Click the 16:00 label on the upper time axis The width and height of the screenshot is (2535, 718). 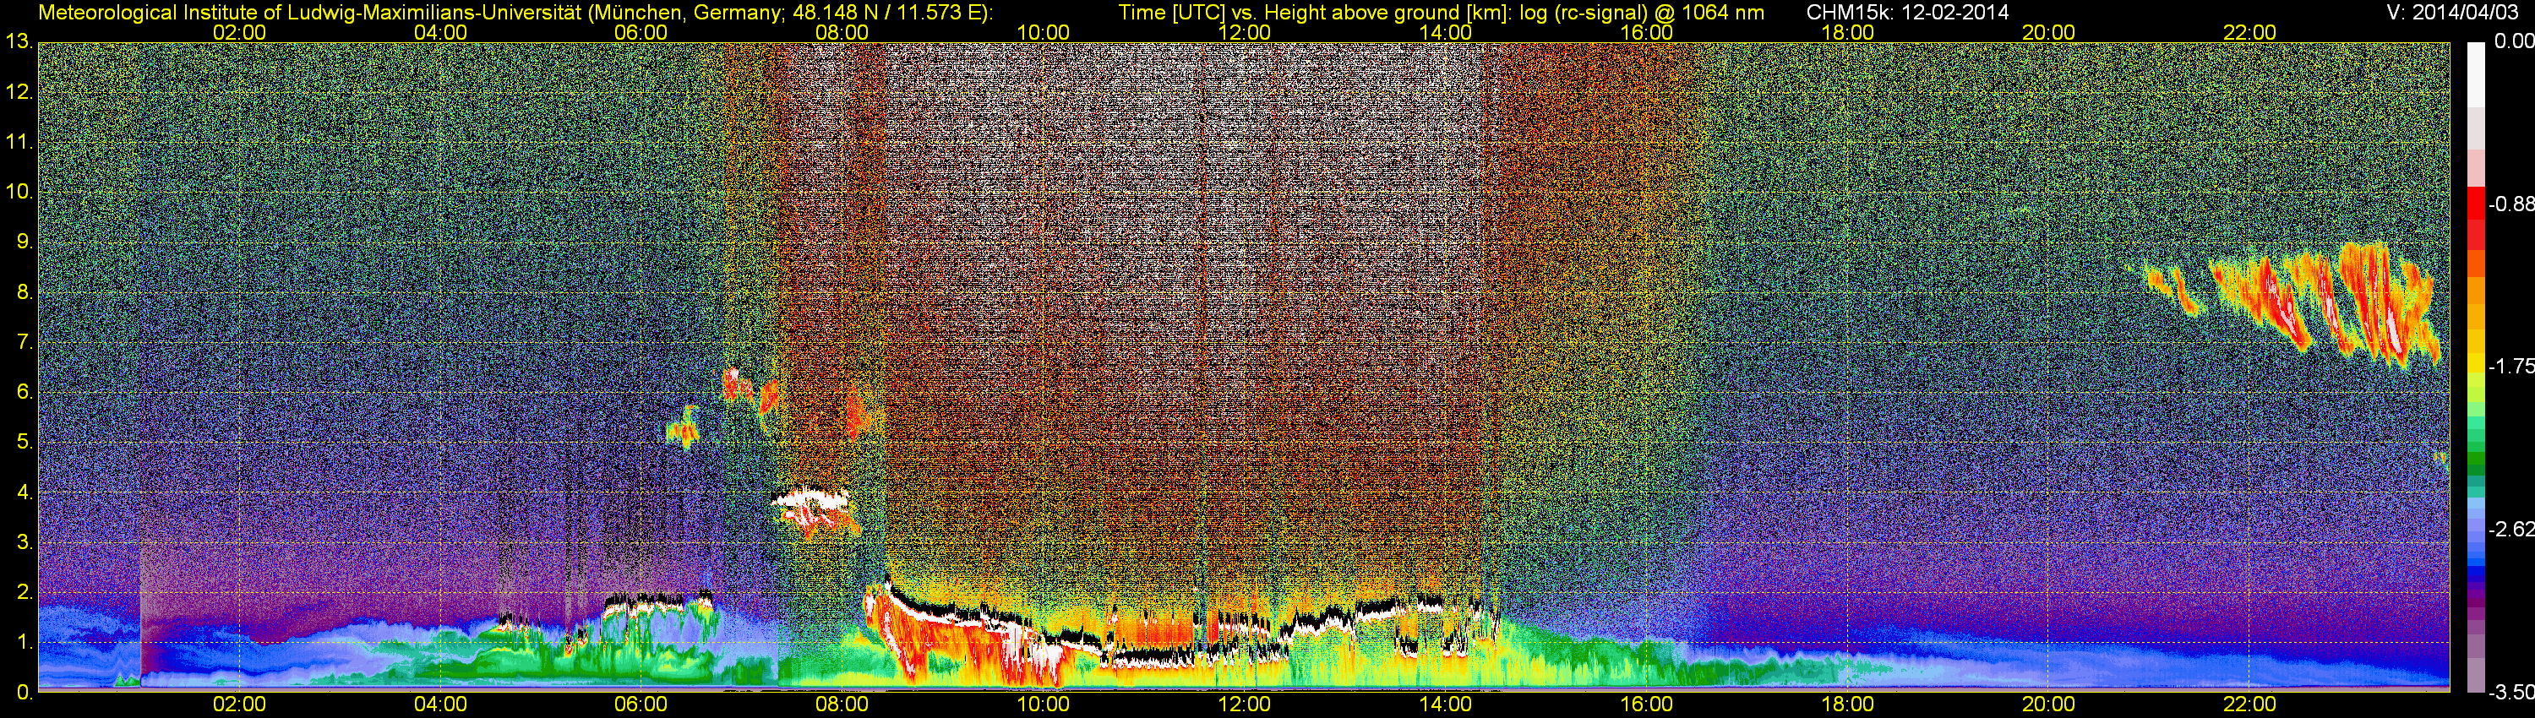click(x=1646, y=32)
